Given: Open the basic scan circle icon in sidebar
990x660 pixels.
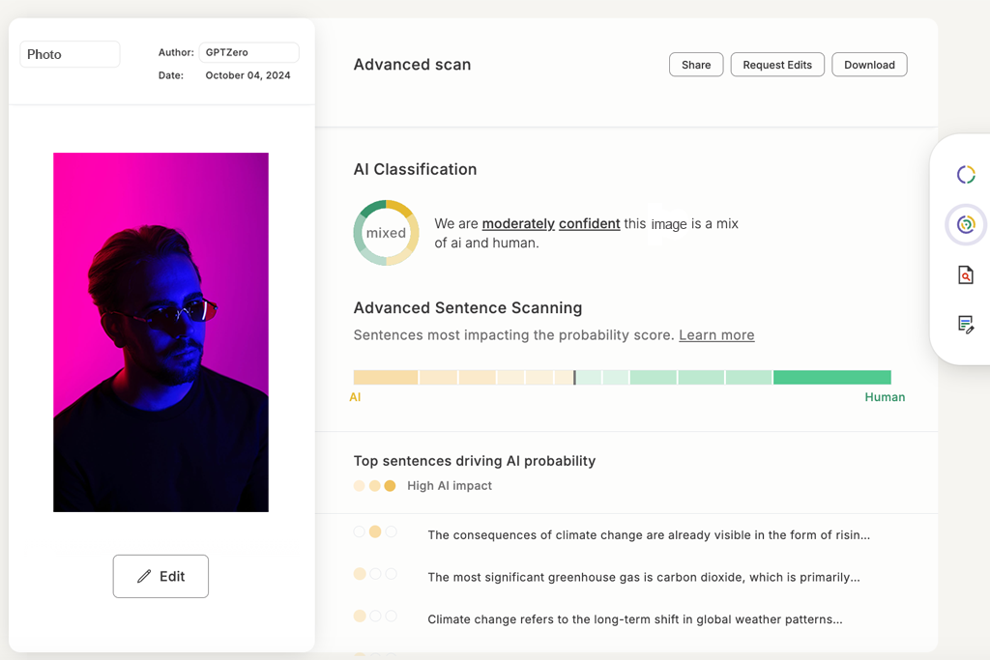Looking at the screenshot, I should click(966, 175).
